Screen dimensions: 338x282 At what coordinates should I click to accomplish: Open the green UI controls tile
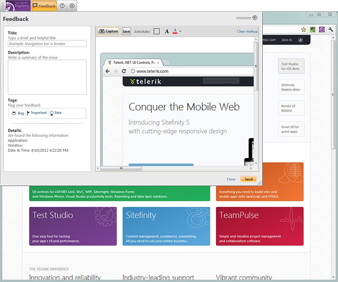pos(119,193)
